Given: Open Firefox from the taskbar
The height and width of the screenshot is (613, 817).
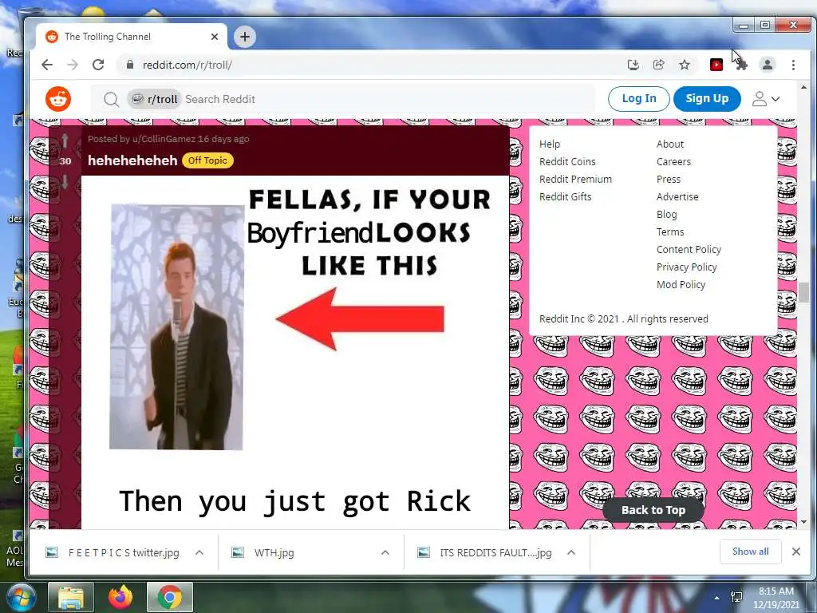Looking at the screenshot, I should (x=120, y=597).
